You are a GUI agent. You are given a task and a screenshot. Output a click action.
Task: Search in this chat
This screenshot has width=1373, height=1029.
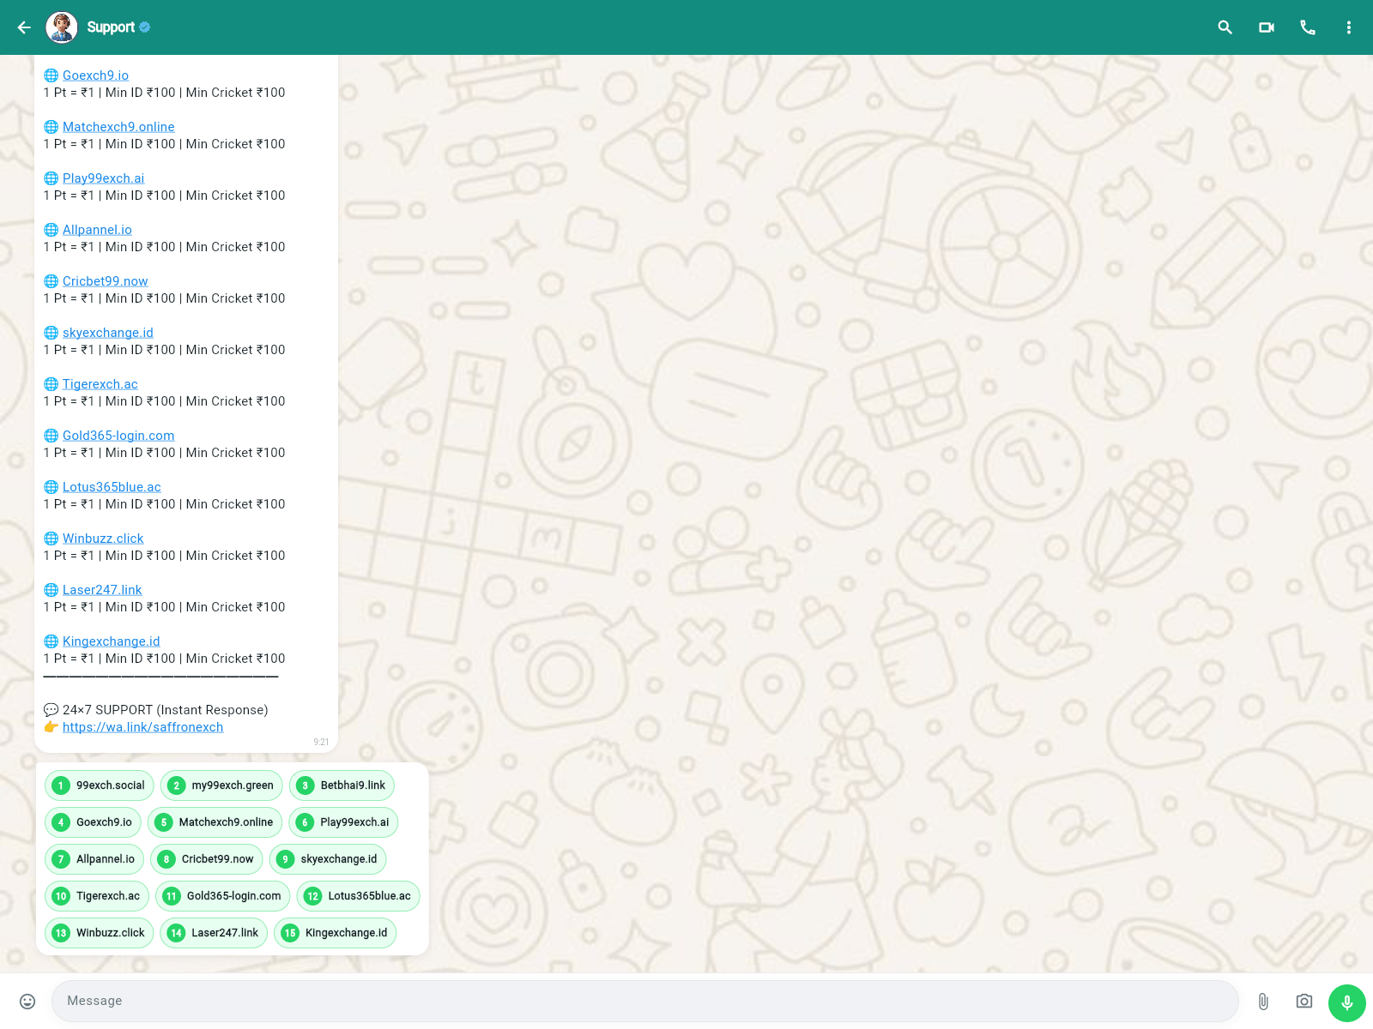[1225, 27]
